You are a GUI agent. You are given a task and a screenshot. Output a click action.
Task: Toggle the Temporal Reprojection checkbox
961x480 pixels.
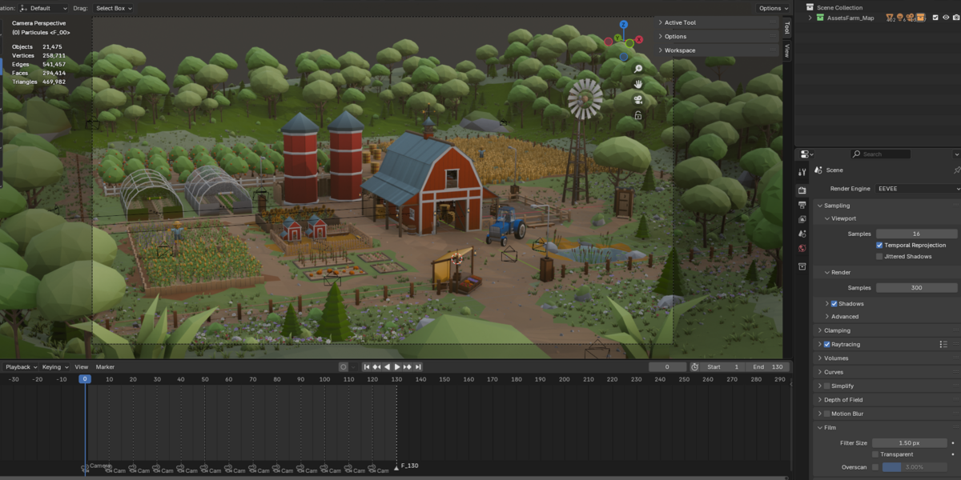(x=879, y=245)
